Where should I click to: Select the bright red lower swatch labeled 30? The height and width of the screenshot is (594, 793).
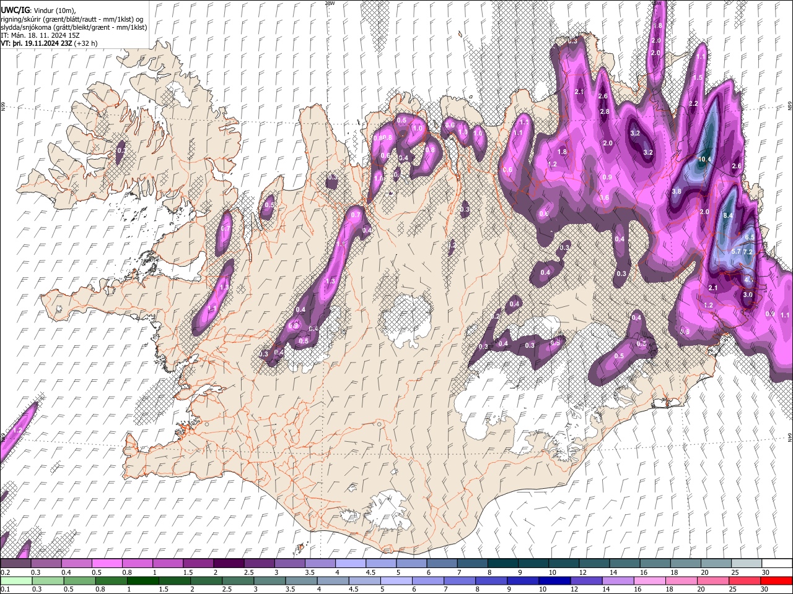pos(776,580)
